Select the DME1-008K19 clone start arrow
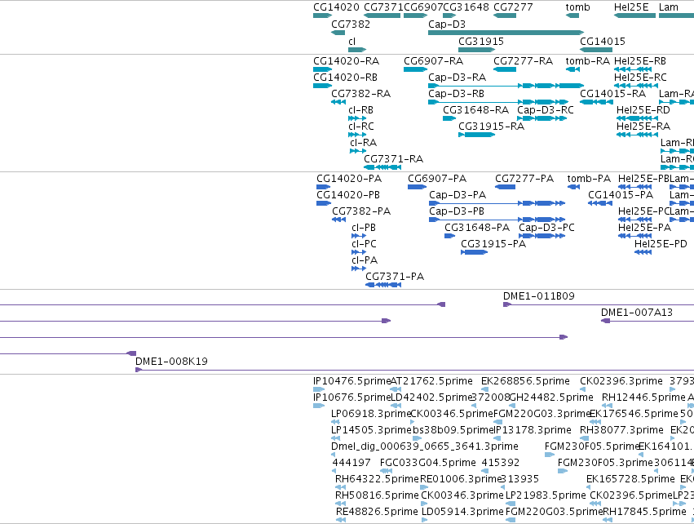This screenshot has height=524, width=694. (x=139, y=370)
